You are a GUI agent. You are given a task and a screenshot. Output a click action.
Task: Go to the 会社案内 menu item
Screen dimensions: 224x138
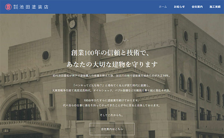[x=197, y=7]
